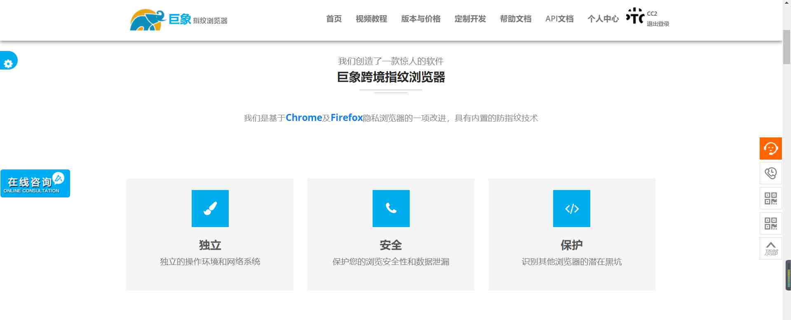Click the 退出登录 logout link

[658, 24]
